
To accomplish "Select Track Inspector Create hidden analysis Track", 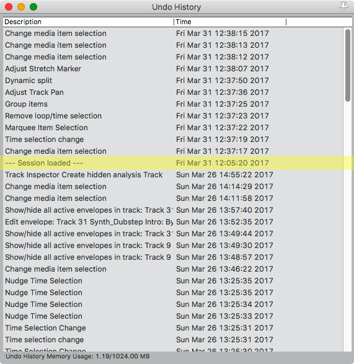I will tap(173, 175).
